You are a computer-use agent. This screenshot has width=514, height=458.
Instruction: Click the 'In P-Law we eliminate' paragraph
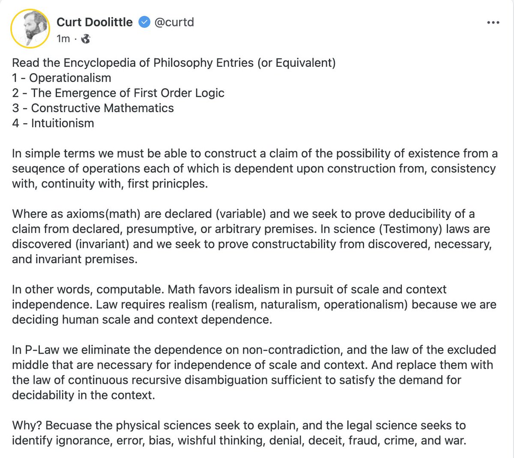[x=254, y=372]
